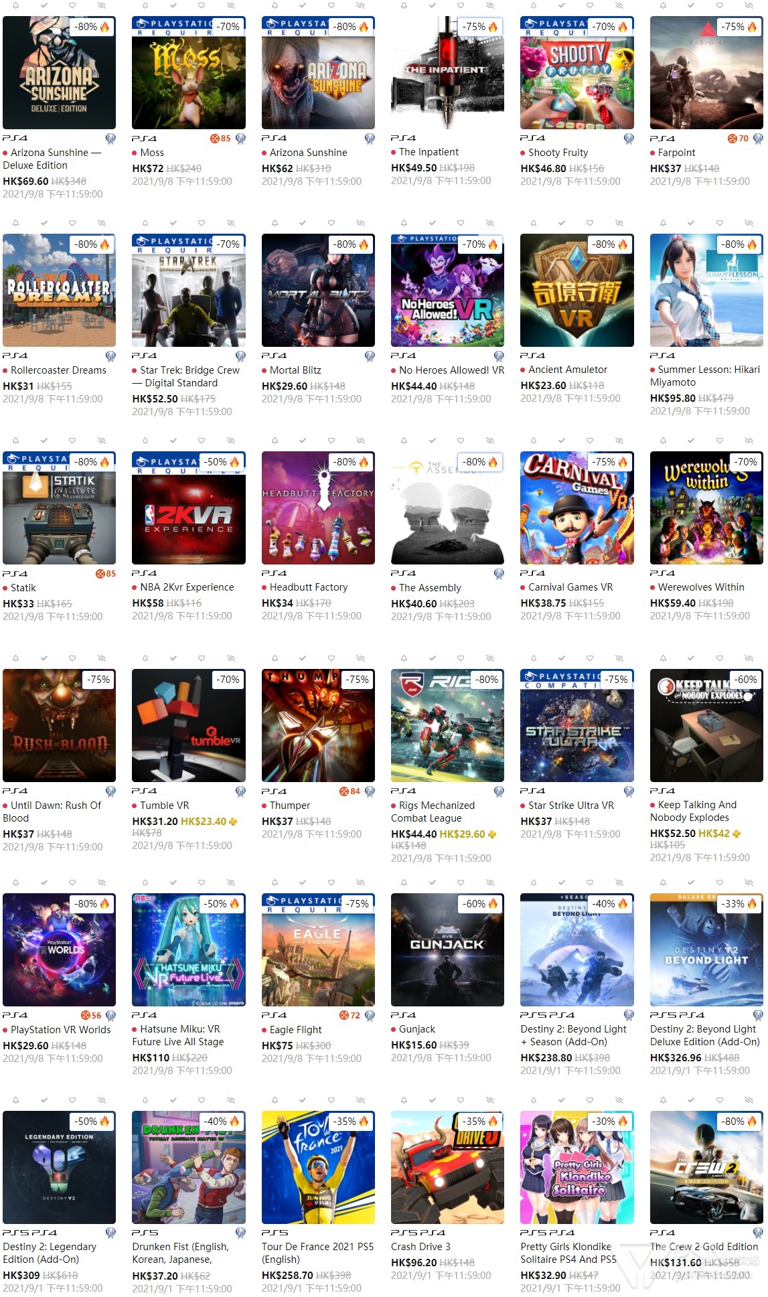Click the 84 score badge on Thumper
Image resolution: width=768 pixels, height=1297 pixels.
[350, 791]
